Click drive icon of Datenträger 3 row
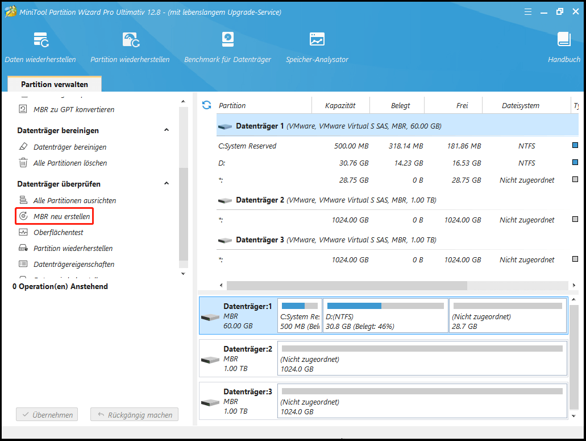The width and height of the screenshot is (586, 441). [225, 240]
